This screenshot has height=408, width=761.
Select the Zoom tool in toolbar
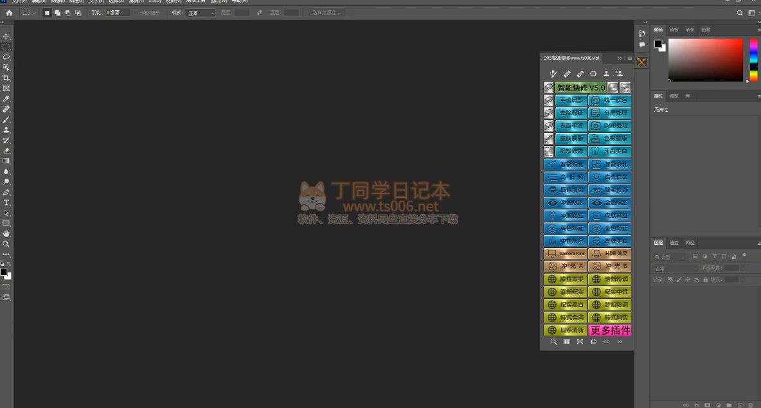(x=6, y=244)
